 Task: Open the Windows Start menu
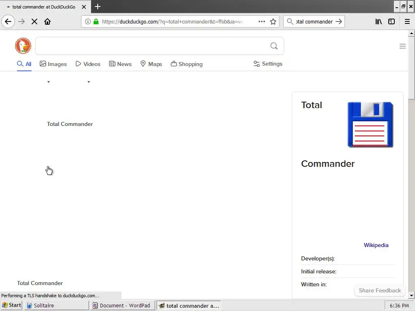pos(11,305)
